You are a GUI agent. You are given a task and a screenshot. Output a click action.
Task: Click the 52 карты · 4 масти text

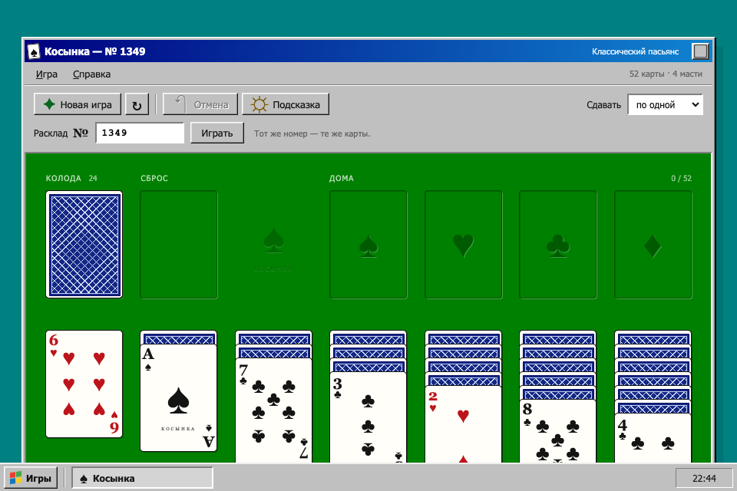coord(666,74)
